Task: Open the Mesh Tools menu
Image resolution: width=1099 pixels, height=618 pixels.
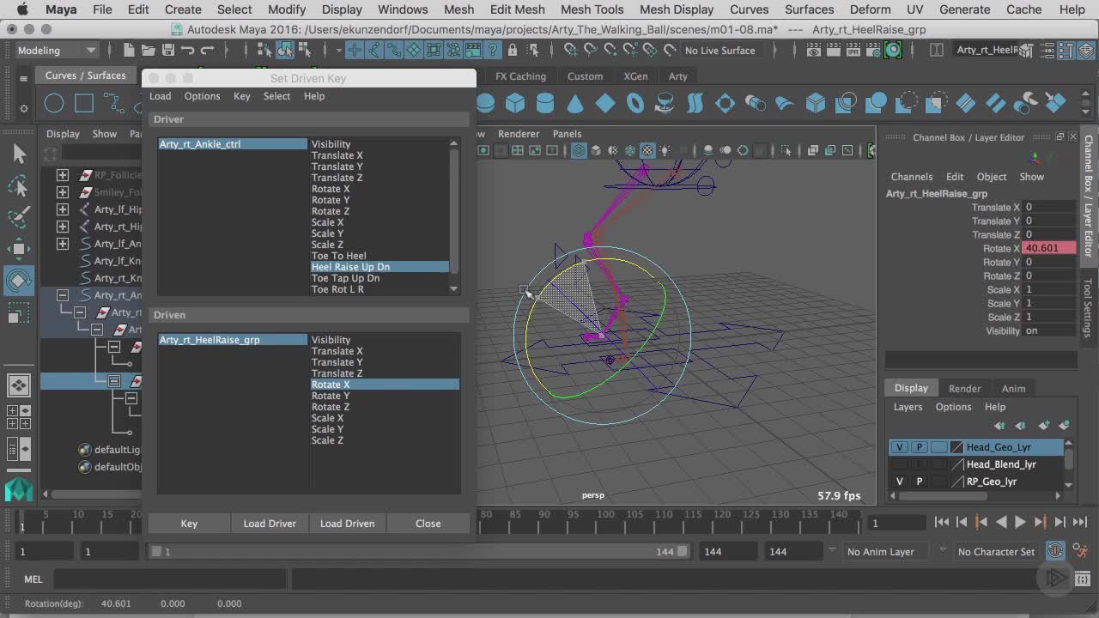Action: point(592,9)
